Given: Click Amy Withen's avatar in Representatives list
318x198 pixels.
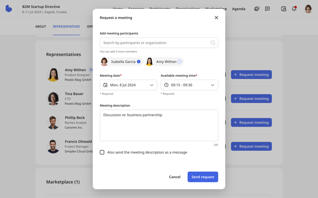Looking at the screenshot, I should (x=53, y=75).
